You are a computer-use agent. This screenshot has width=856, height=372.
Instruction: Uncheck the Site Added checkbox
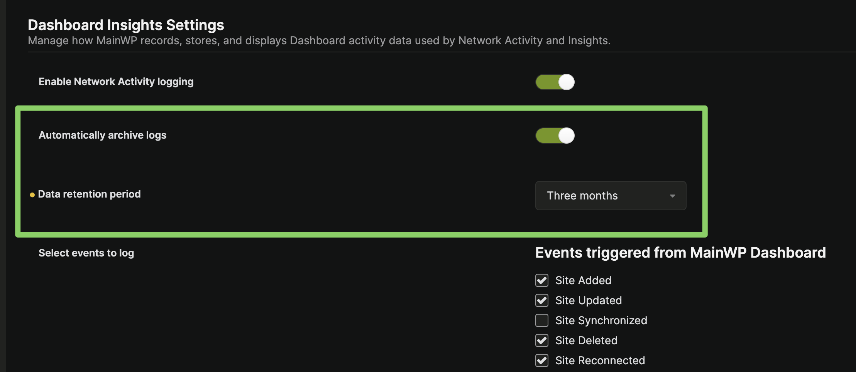click(542, 280)
